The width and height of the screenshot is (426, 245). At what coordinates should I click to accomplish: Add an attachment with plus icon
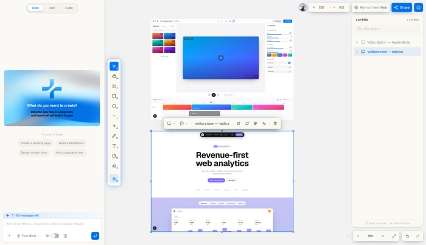9,236
